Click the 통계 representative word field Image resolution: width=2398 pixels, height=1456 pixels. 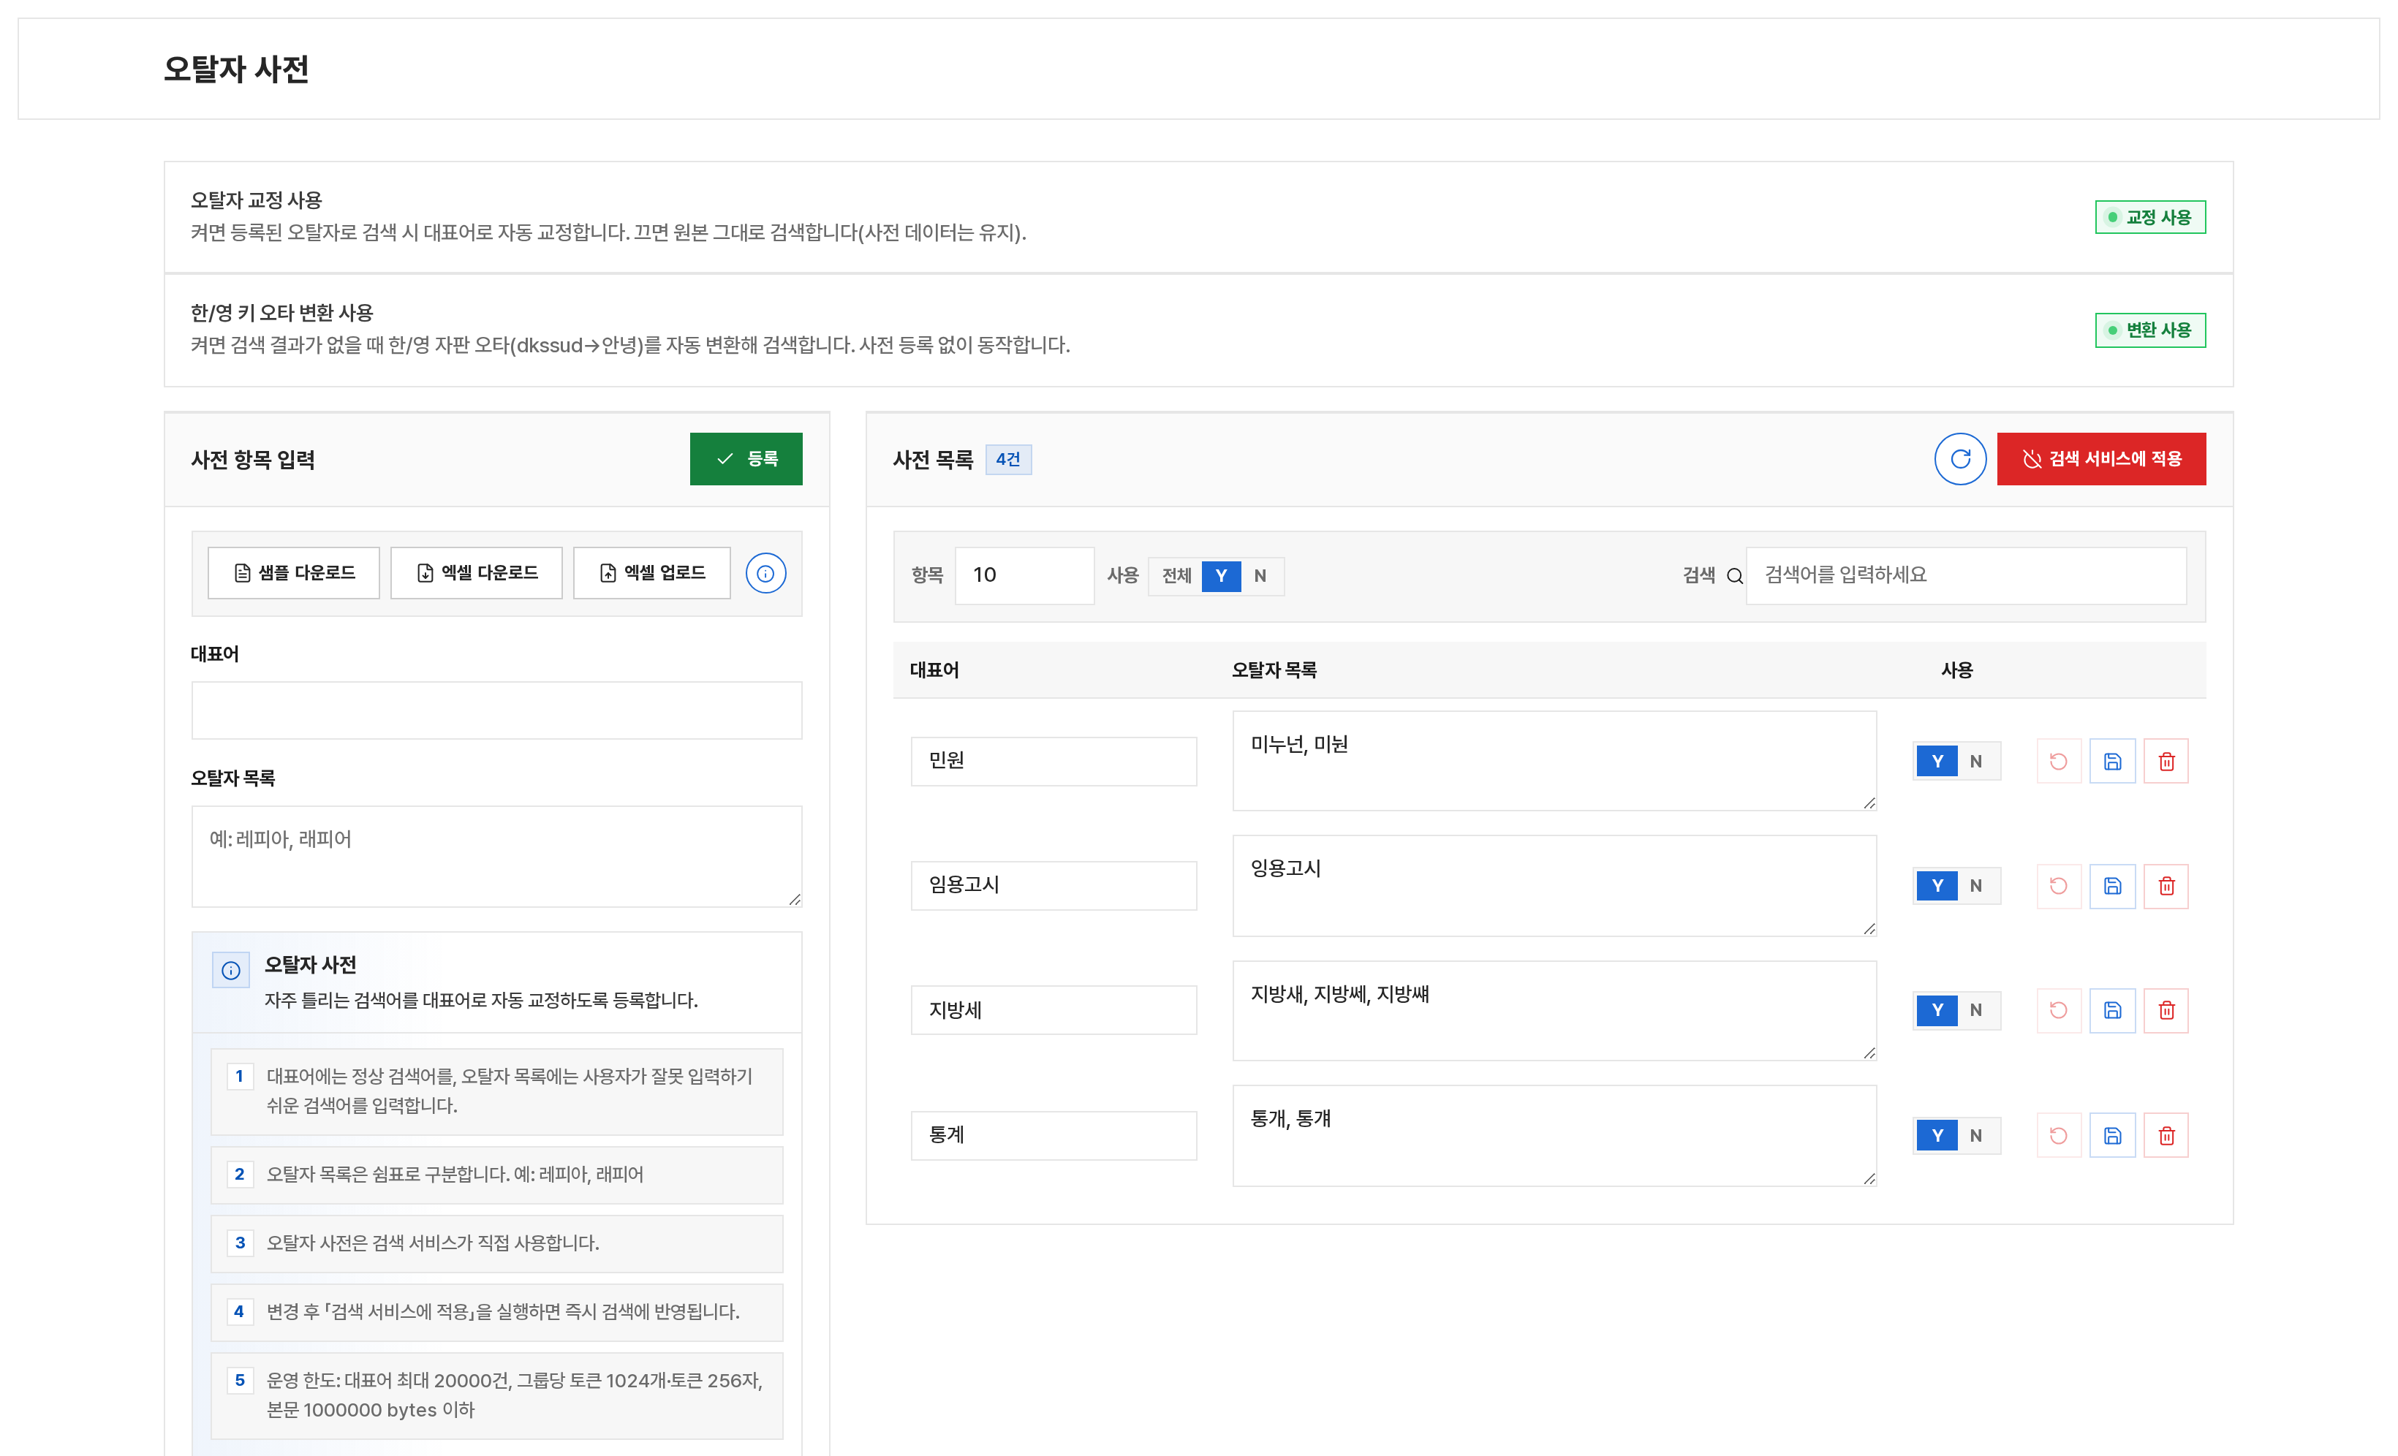[1053, 1135]
